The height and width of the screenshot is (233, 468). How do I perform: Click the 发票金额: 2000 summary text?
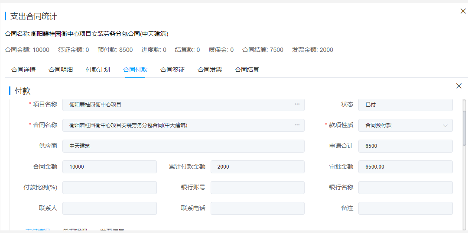click(312, 50)
